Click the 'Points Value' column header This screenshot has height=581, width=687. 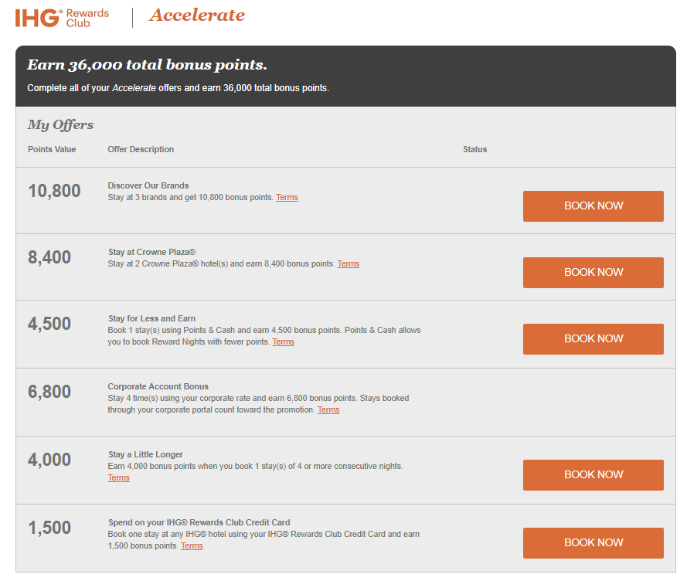(52, 149)
